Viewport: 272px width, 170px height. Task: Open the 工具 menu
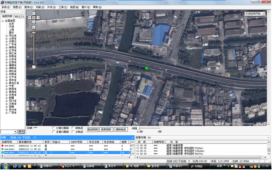(63, 7)
